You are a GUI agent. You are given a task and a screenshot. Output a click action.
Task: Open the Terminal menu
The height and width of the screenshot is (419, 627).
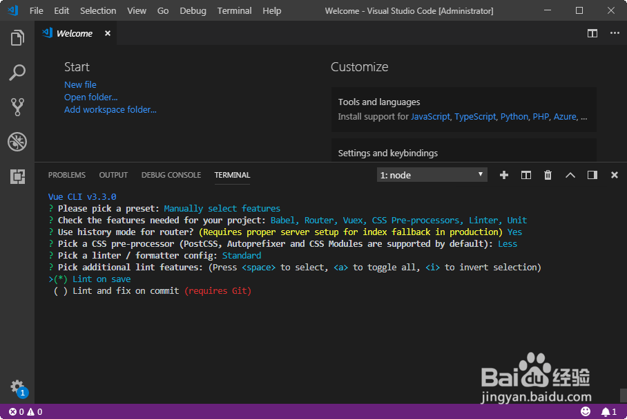coord(234,11)
